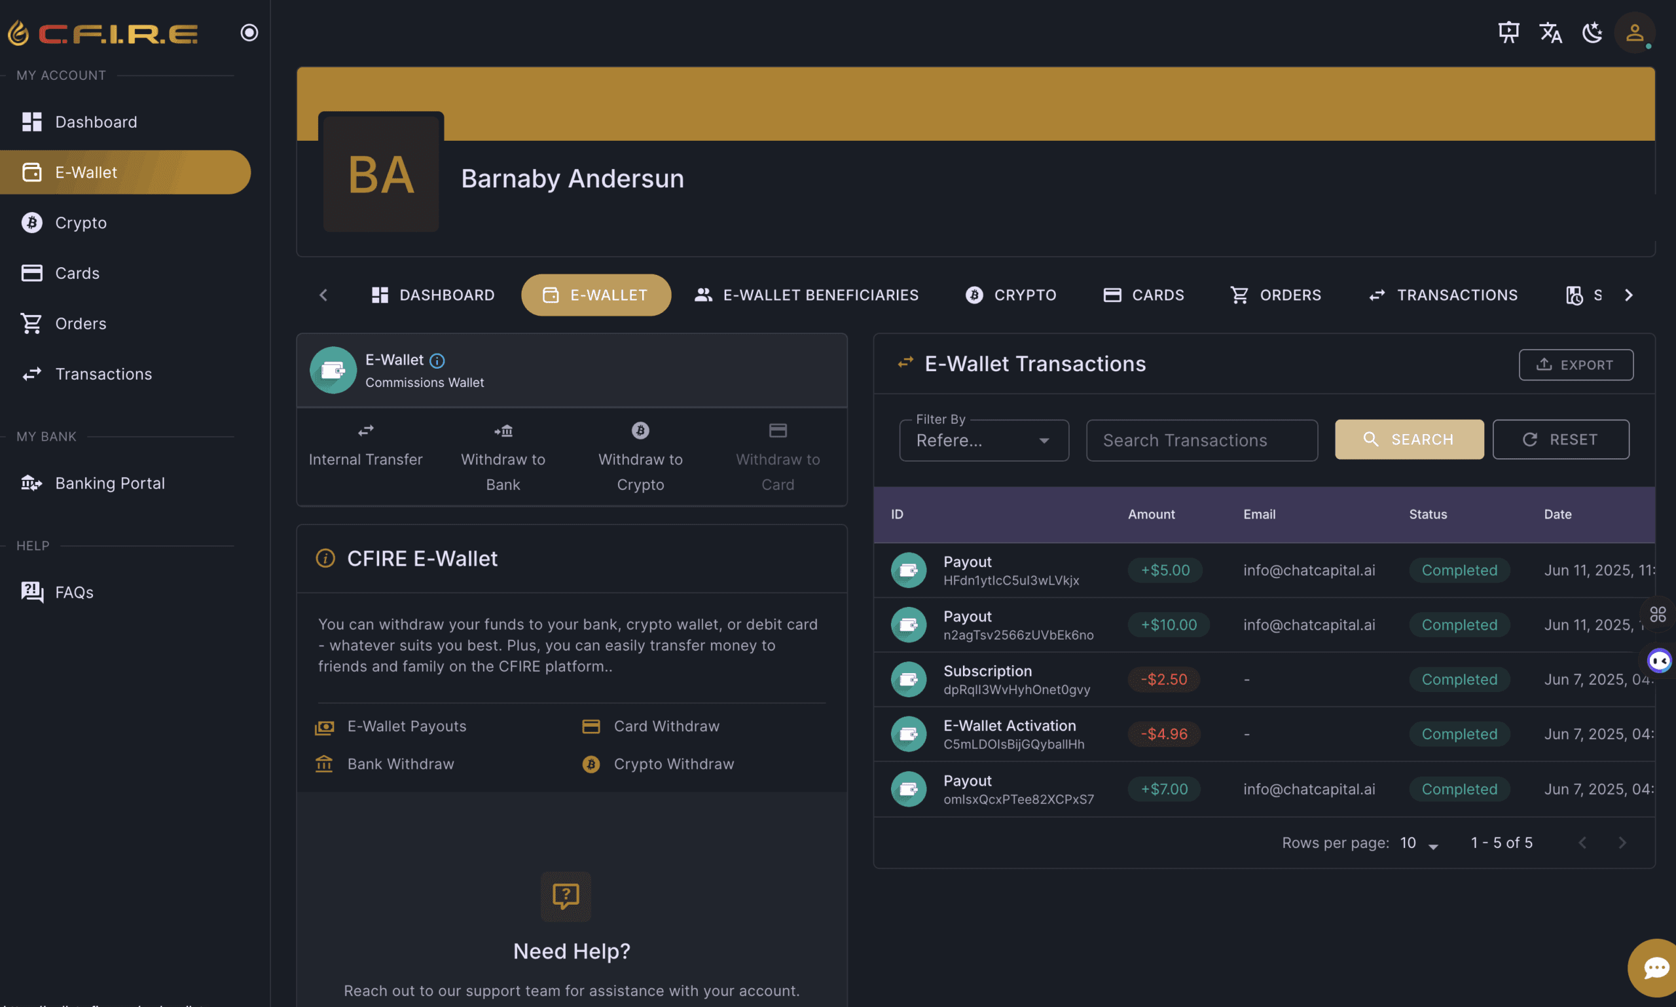Screen dimensions: 1676x1007
Task: Switch to dark/light mode moon icon
Action: coord(1592,33)
